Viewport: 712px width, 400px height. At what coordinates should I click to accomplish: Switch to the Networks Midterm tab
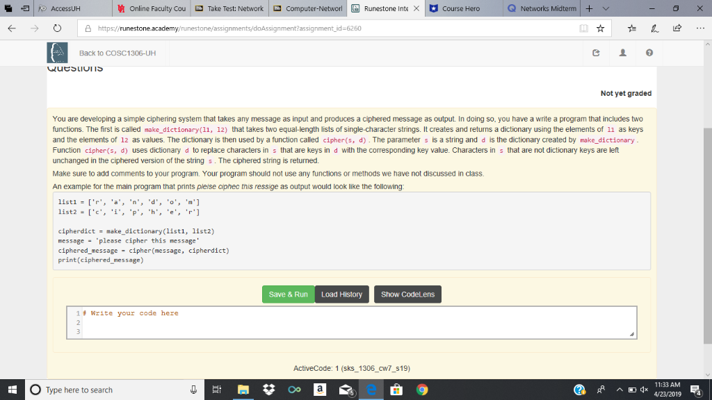(542, 8)
